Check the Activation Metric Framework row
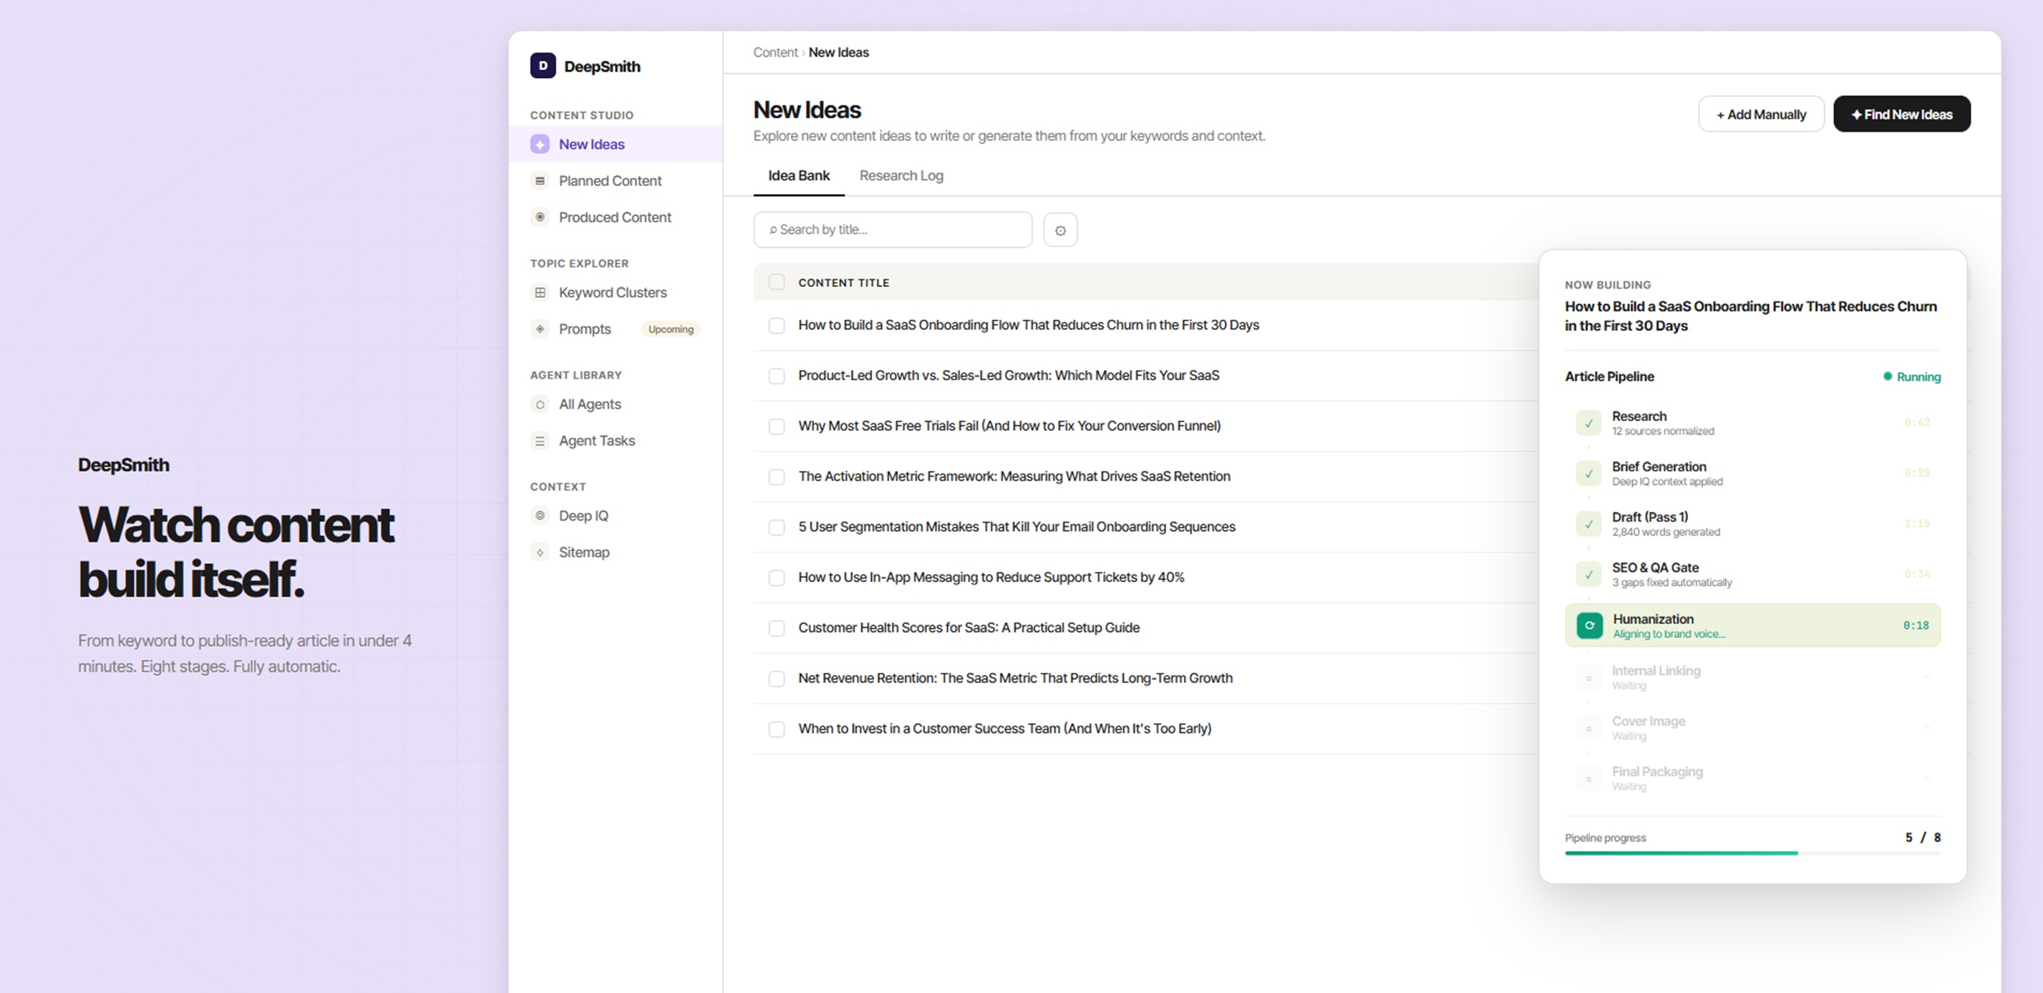This screenshot has height=993, width=2043. pyautogui.click(x=777, y=477)
